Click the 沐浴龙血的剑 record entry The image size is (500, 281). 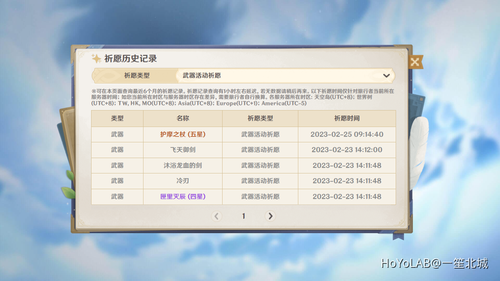pyautogui.click(x=182, y=165)
